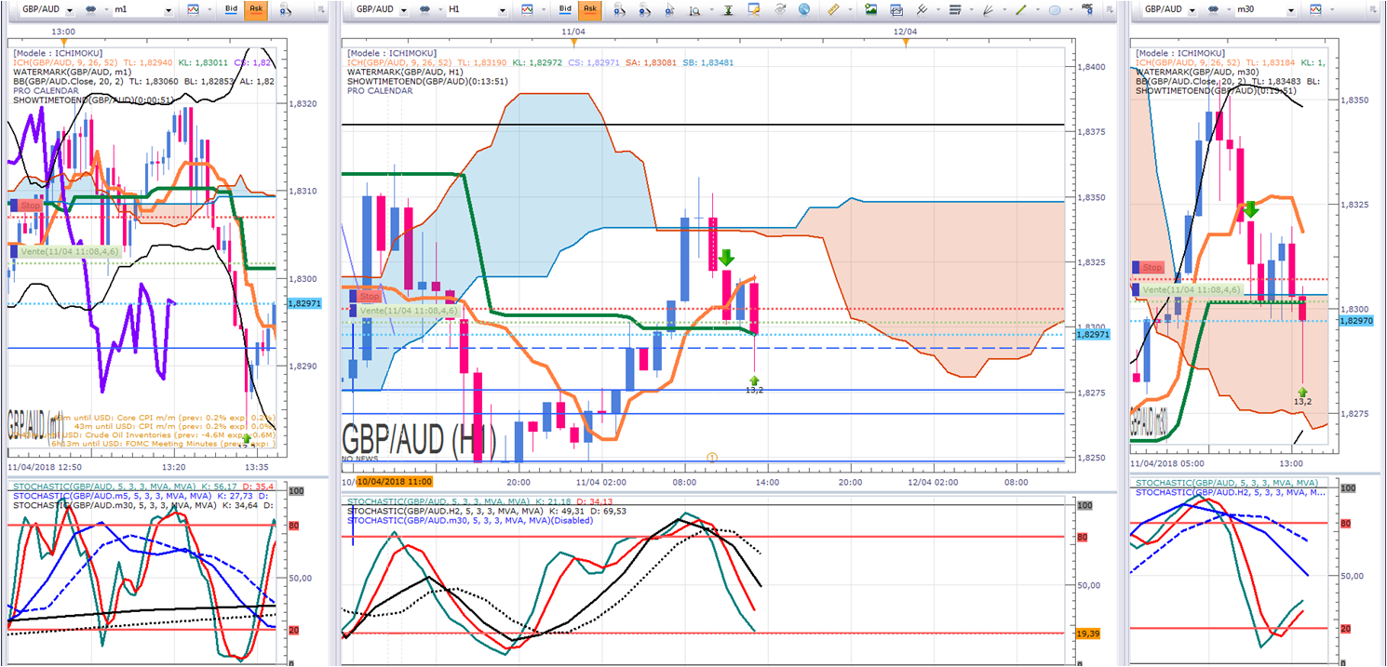Image resolution: width=1387 pixels, height=667 pixels.
Task: Click green down arrow marker on m30 chart
Action: (x=1251, y=209)
